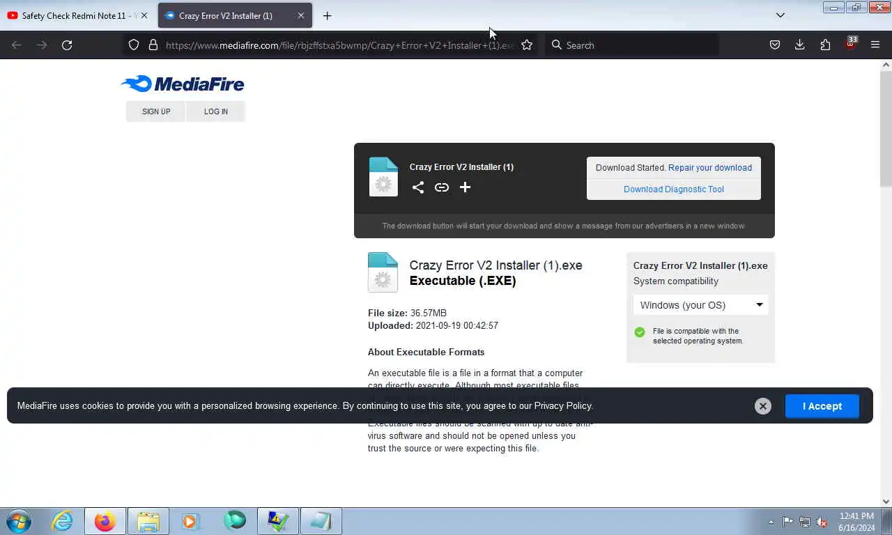Click the SIGN UP button

pyautogui.click(x=156, y=111)
